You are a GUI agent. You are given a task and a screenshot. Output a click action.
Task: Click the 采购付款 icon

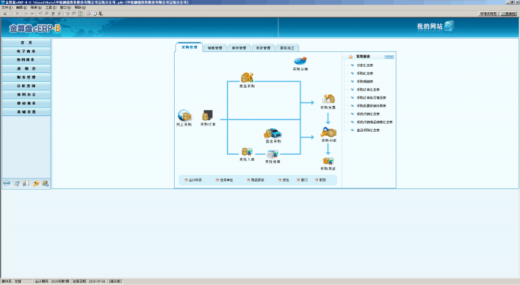(328, 132)
